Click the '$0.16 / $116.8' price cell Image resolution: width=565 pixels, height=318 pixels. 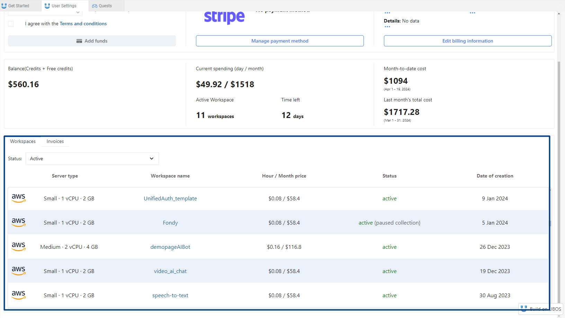[x=284, y=247]
